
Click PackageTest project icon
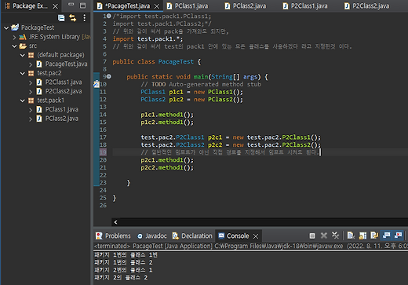tap(15, 27)
